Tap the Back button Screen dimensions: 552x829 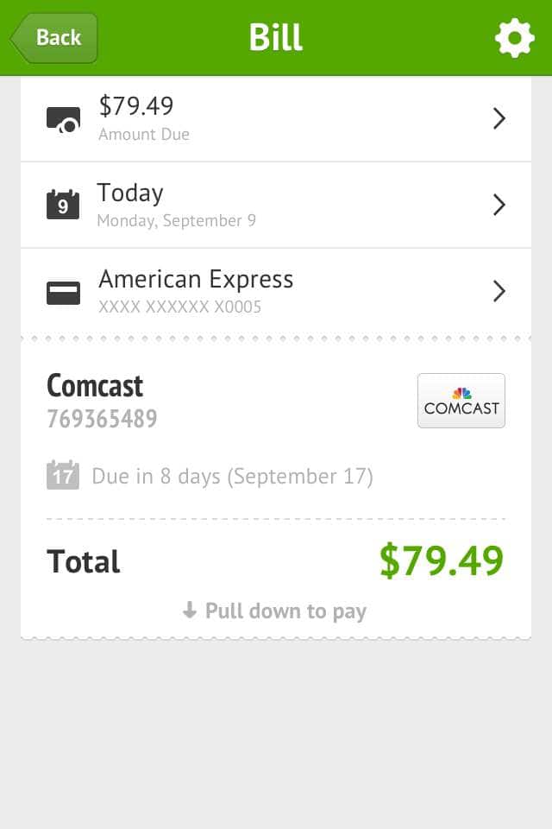point(54,38)
